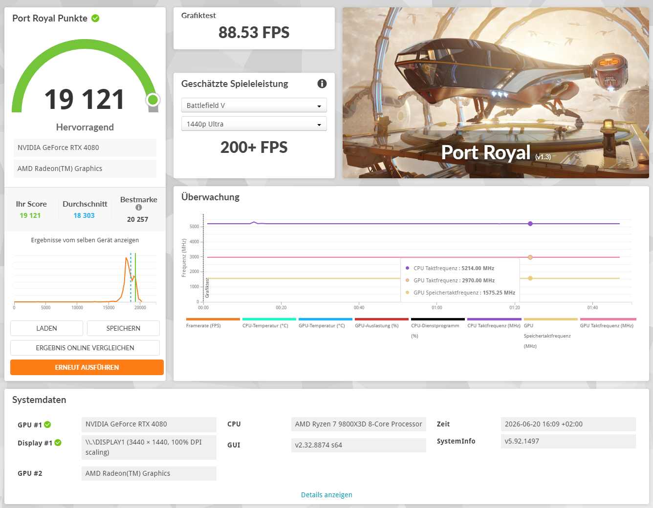Click the green checkmark beside GPU #1
Viewport: 653px width, 508px height.
click(x=47, y=424)
